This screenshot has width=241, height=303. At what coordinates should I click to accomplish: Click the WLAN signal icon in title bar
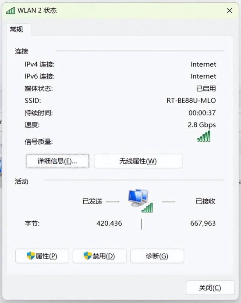coord(11,11)
